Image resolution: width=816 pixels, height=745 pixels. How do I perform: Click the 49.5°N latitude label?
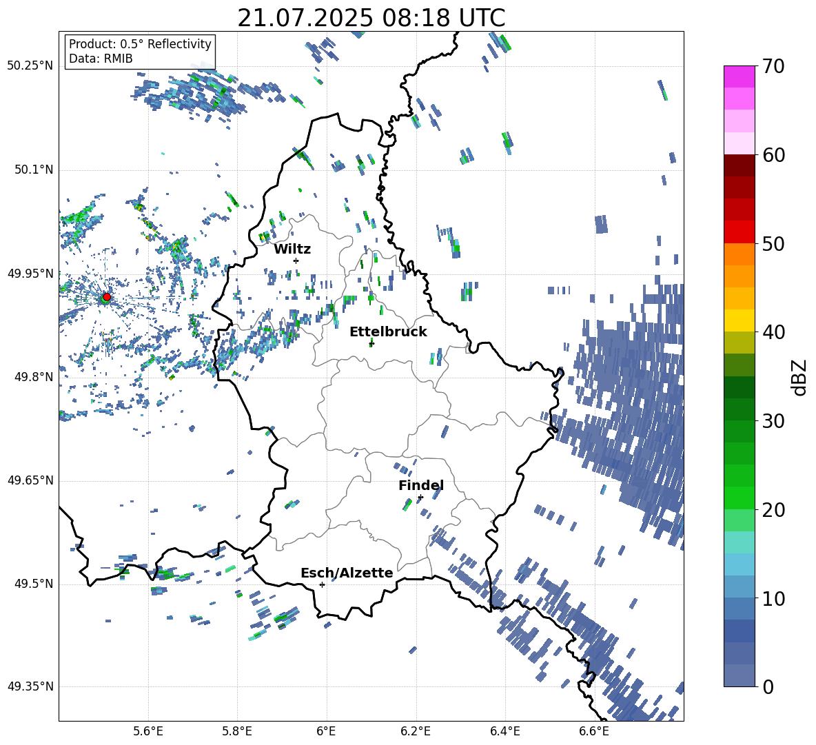tap(34, 584)
